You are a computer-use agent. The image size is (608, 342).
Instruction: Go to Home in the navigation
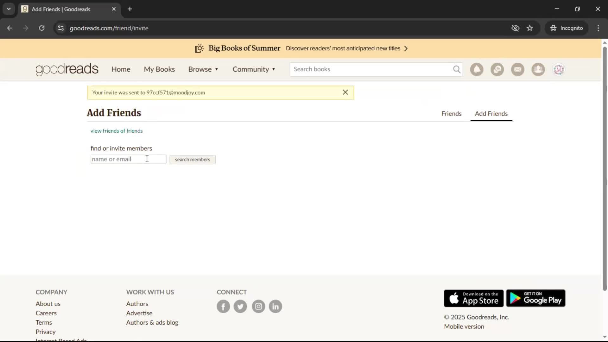[x=121, y=69]
